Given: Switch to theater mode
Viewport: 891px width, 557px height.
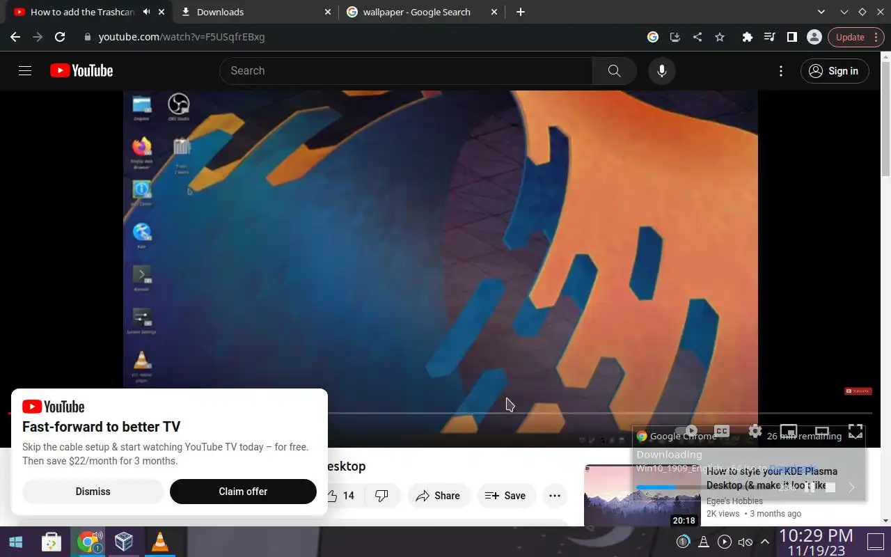Looking at the screenshot, I should pyautogui.click(x=822, y=431).
